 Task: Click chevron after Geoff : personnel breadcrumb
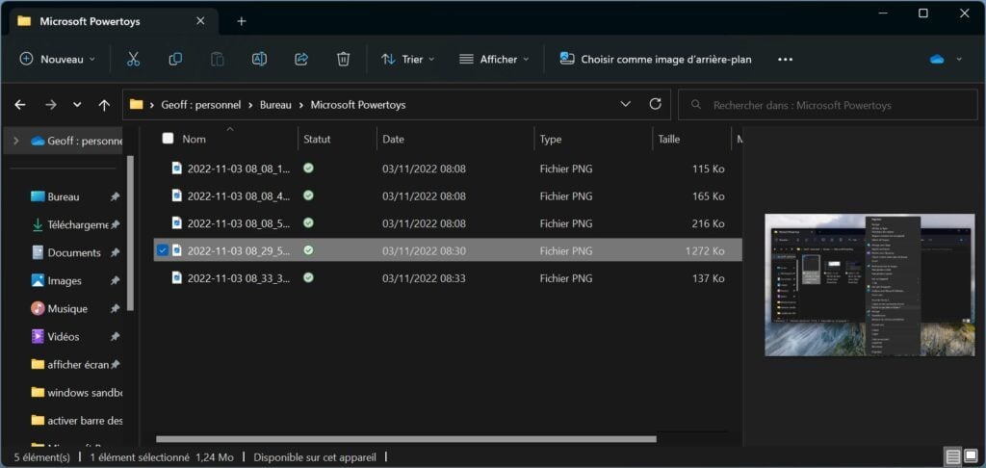tap(250, 105)
